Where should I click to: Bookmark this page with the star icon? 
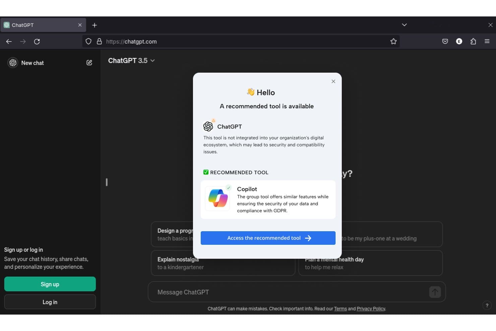pos(393,42)
